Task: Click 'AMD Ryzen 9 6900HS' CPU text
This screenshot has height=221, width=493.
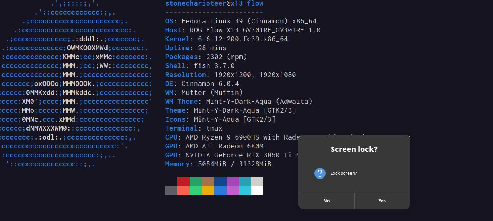Action: coord(223,137)
